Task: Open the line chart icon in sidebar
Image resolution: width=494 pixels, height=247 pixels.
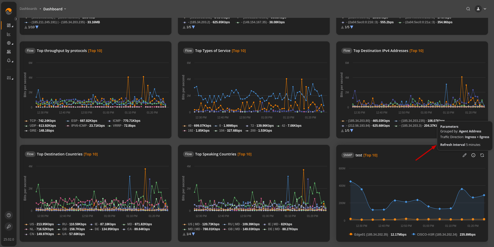Action: click(9, 34)
